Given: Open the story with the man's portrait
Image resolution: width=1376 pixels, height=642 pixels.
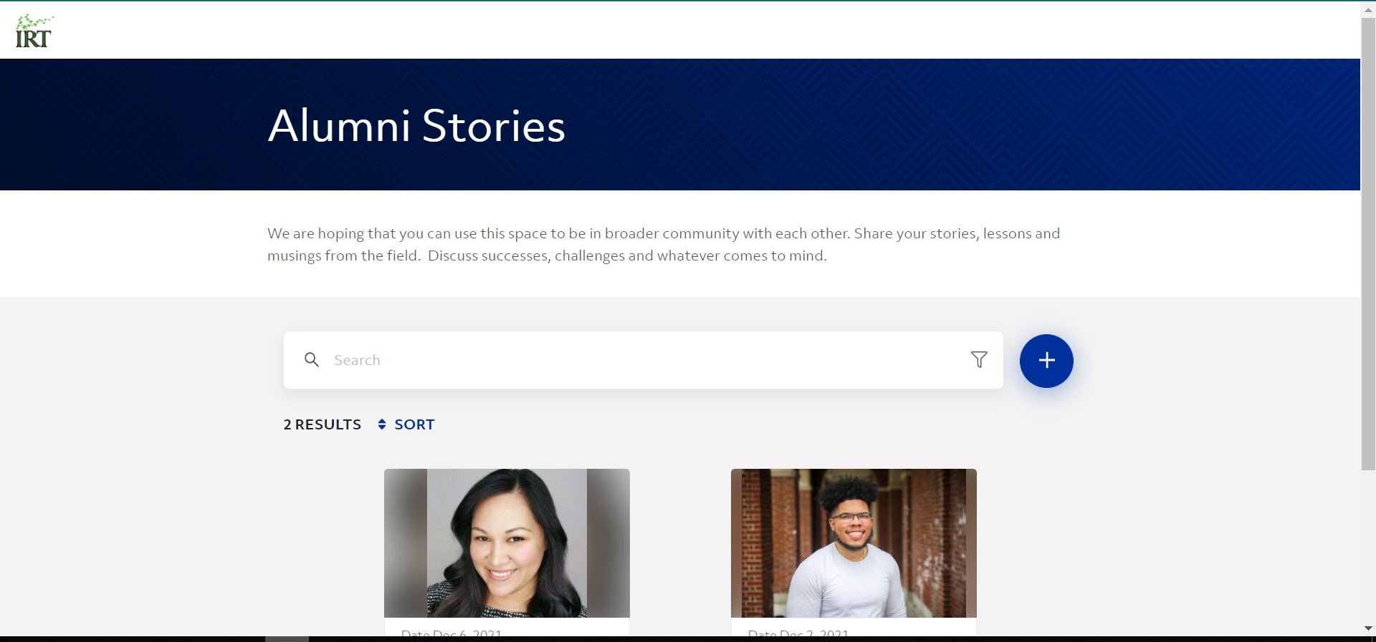Looking at the screenshot, I should (854, 543).
